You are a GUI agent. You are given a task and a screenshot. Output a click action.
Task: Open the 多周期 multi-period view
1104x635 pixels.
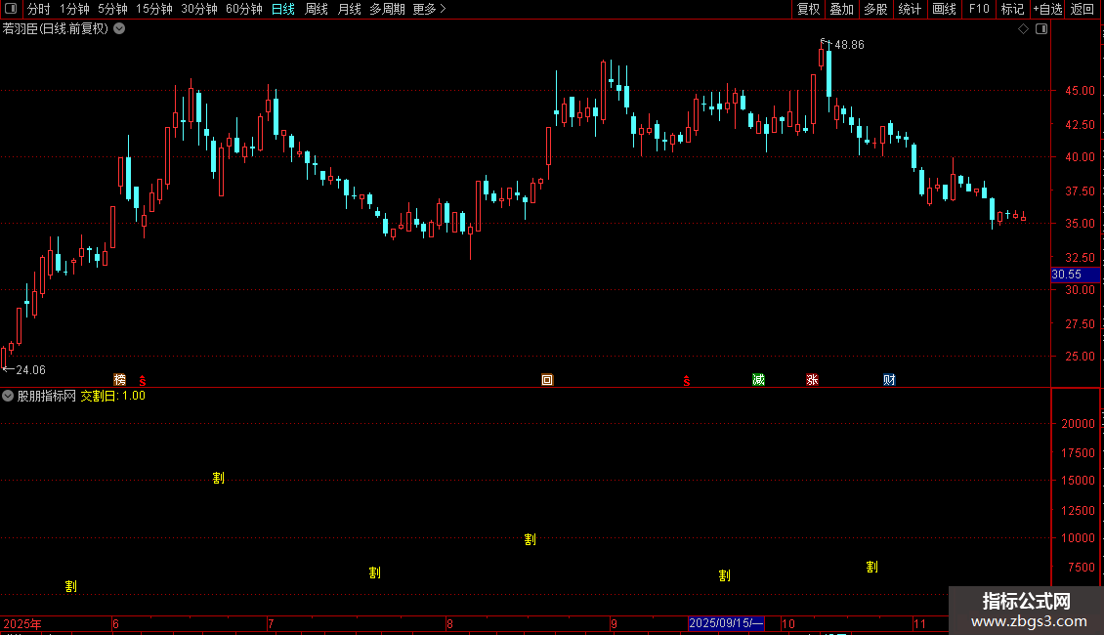(387, 9)
